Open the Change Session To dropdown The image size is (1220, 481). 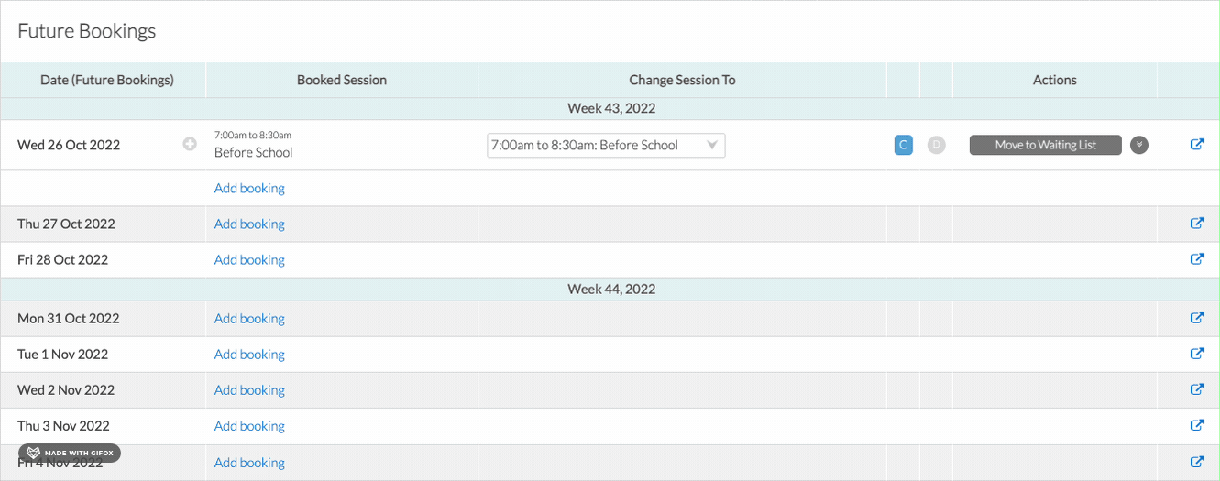606,145
